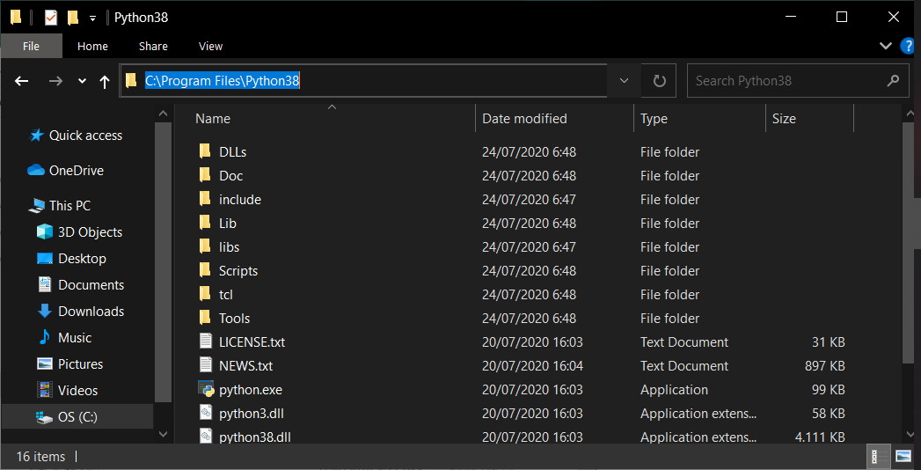Image resolution: width=921 pixels, height=470 pixels.
Task: Select the file name python.exe
Action: 251,390
